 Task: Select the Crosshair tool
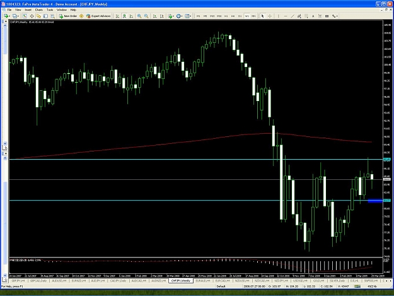pos(270,16)
